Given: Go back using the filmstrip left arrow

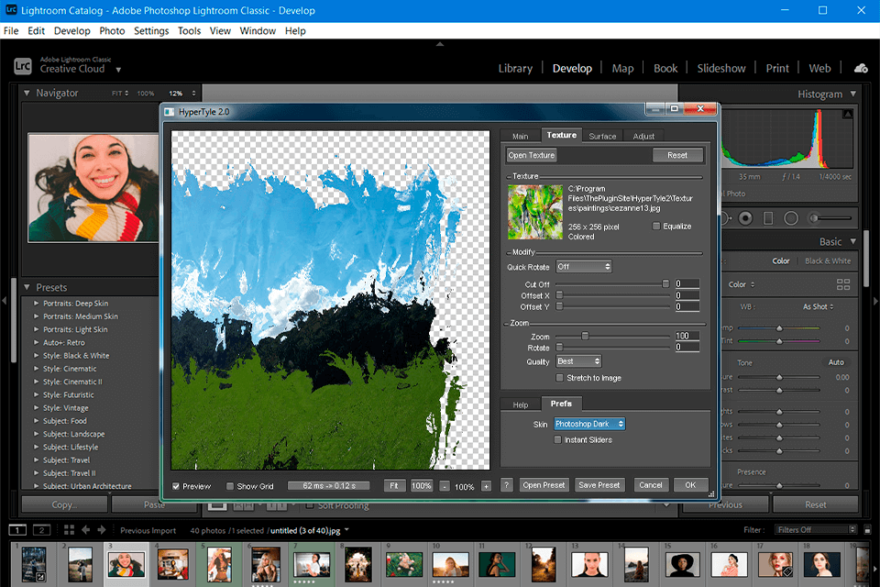Looking at the screenshot, I should [86, 530].
